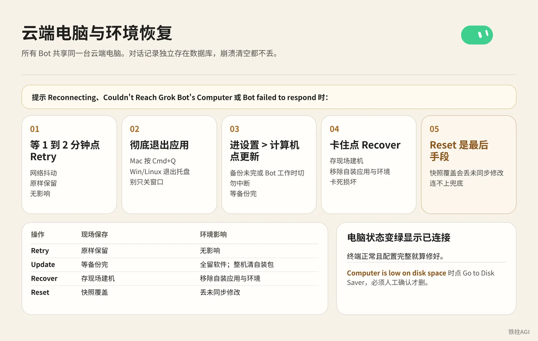Click text 备份未完或 Bot 工作时切勿中断

[267, 178]
